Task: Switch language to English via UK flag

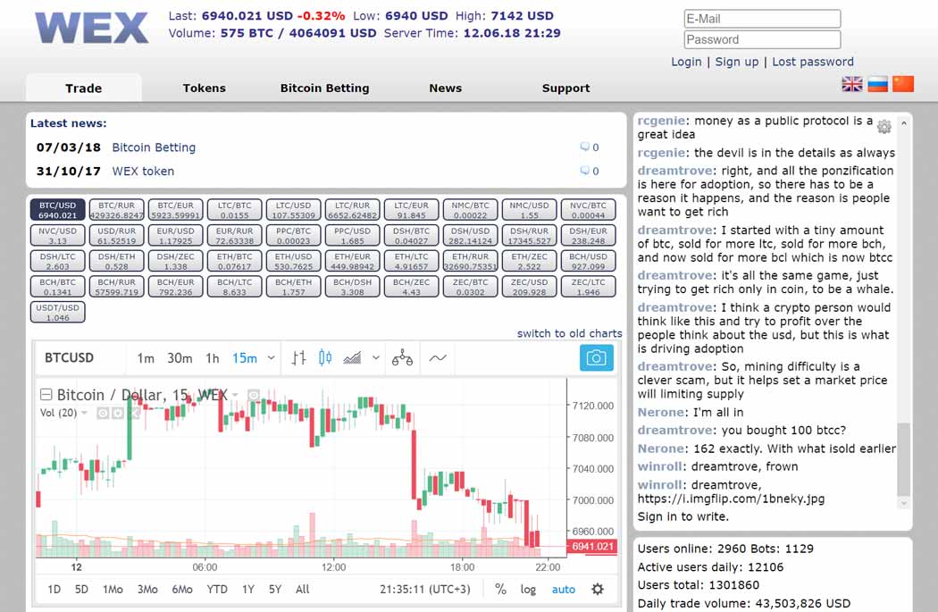Action: click(x=852, y=84)
